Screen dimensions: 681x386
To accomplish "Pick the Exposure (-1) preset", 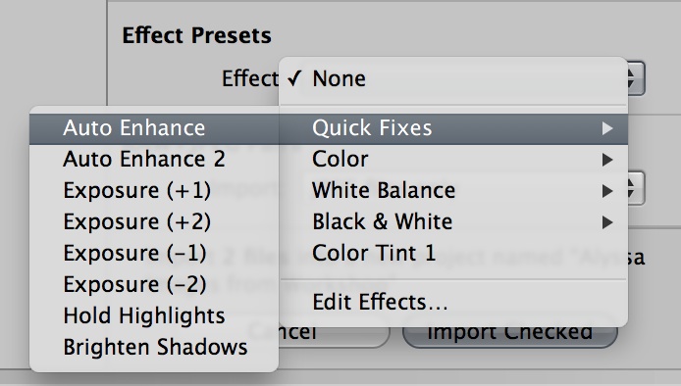I will 154,253.
